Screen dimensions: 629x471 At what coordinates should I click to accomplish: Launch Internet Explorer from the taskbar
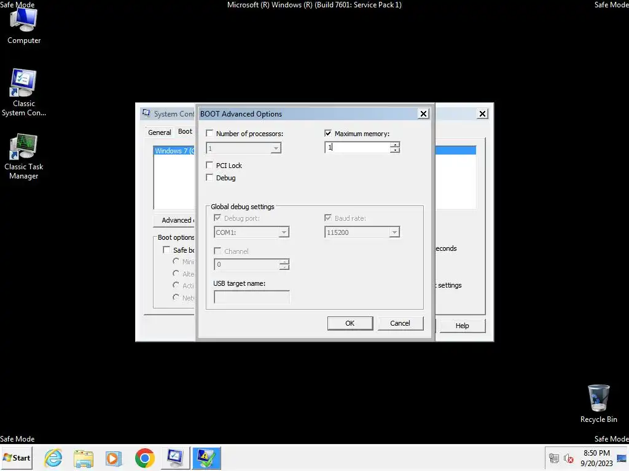coord(53,458)
